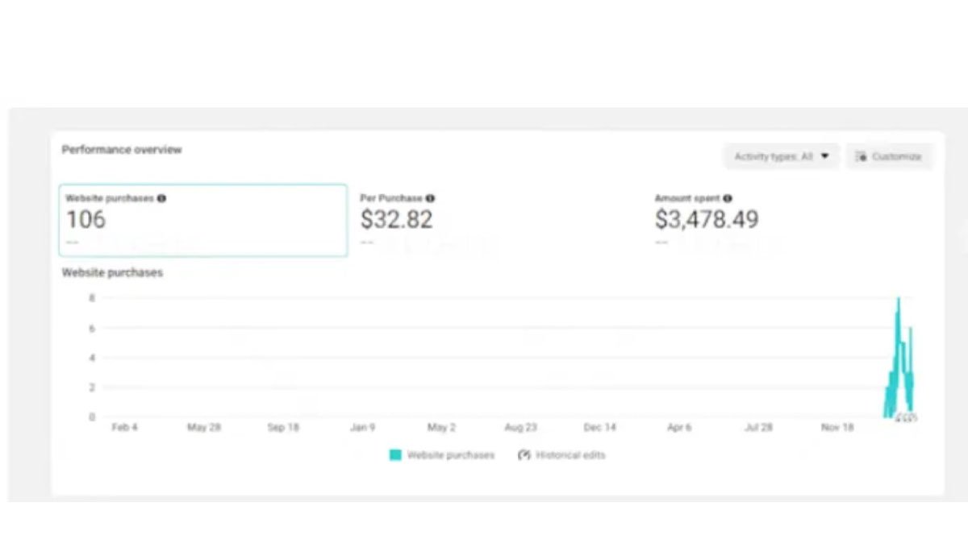Click the Performance overview heading
This screenshot has width=968, height=539.
pyautogui.click(x=122, y=150)
